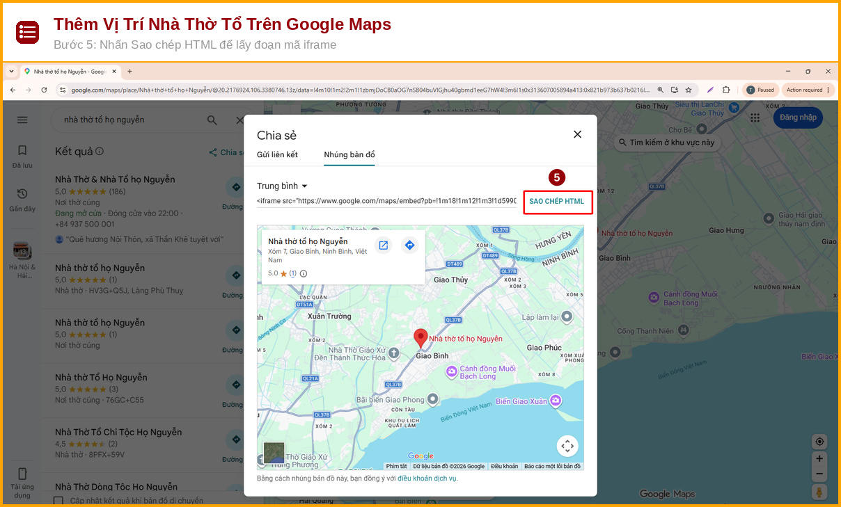Click the search magnifier icon in Maps
Screen dimensions: 841x507
pyautogui.click(x=212, y=120)
